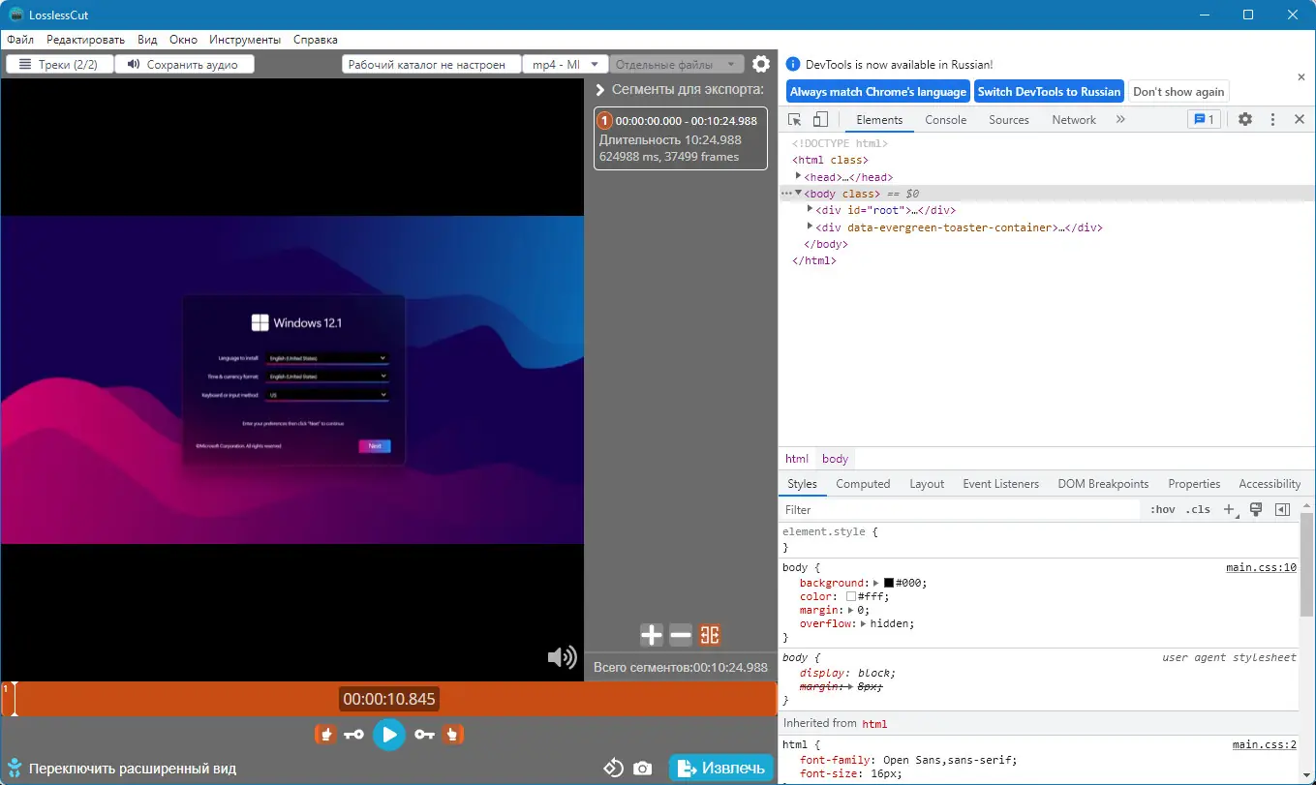Split segment at cursor icon
1316x785 pixels.
(710, 635)
